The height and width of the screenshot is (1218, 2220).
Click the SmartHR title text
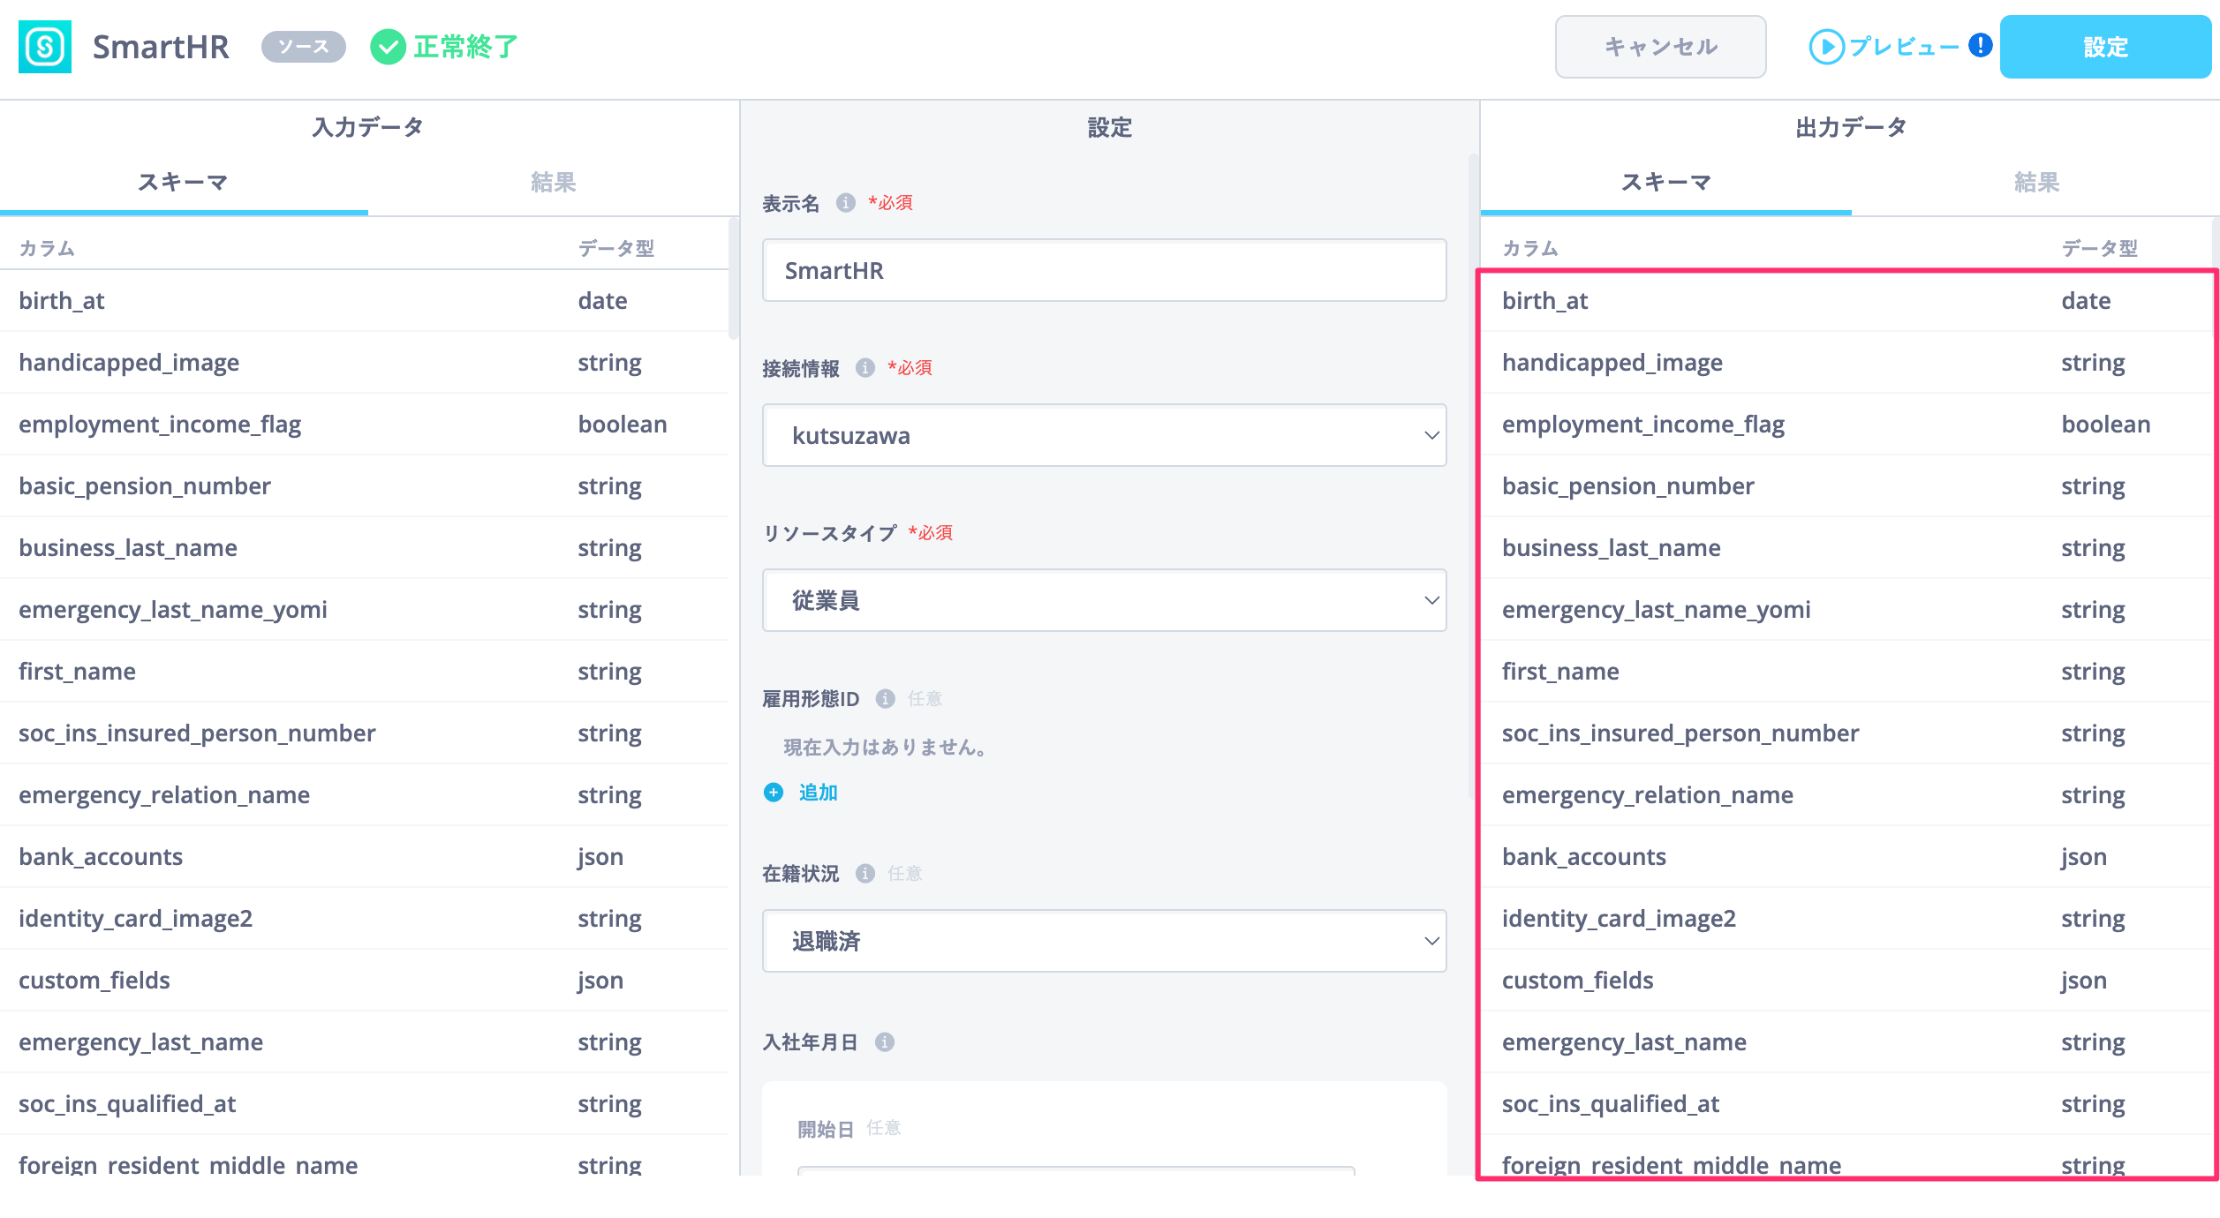click(x=161, y=47)
